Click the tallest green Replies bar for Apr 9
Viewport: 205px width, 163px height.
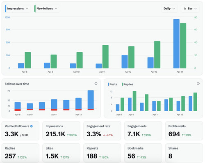click(134, 101)
